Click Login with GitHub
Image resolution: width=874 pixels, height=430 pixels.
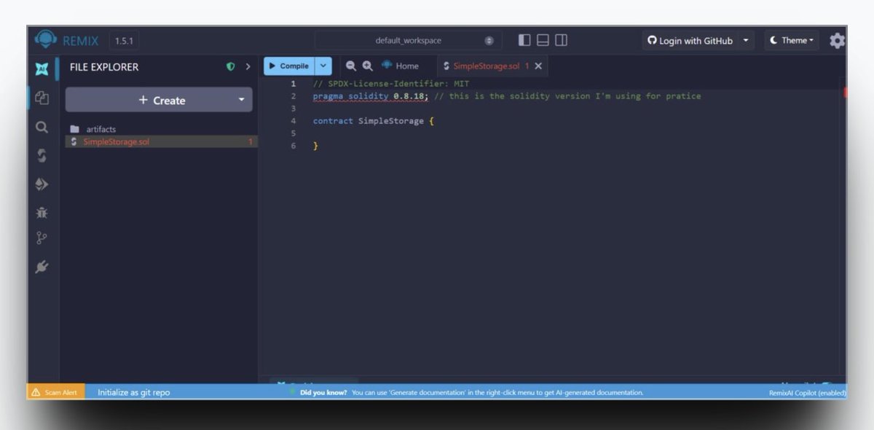(x=690, y=41)
